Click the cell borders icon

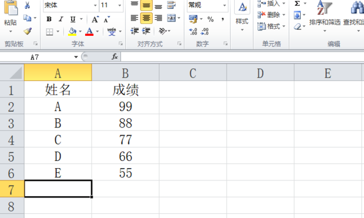[x=49, y=31]
